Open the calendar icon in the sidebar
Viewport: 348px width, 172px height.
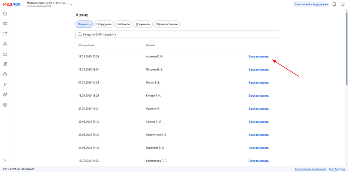tap(5, 13)
